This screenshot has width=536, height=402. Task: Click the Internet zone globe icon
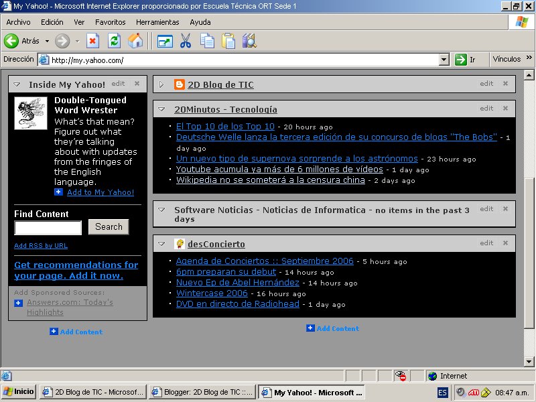pos(432,376)
